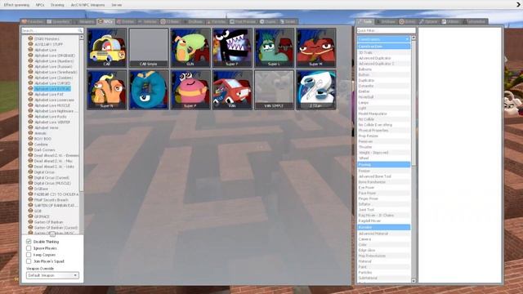The image size is (523, 294).
Task: Click the arrow icon at top-right of menu bar
Action: click(518, 4)
